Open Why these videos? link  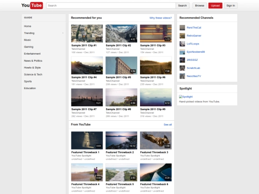[x=161, y=18]
